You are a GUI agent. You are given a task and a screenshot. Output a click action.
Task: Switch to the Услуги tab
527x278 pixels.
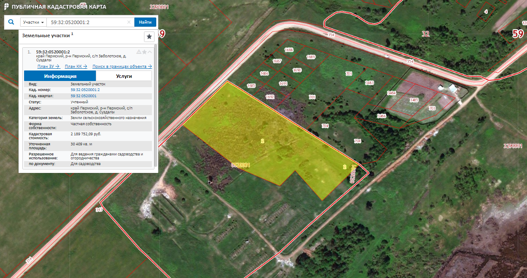click(x=124, y=76)
